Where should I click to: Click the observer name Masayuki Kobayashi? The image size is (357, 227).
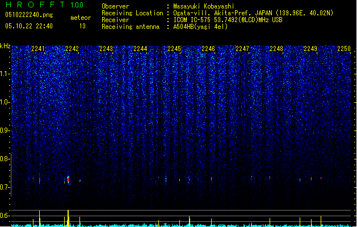204,6
